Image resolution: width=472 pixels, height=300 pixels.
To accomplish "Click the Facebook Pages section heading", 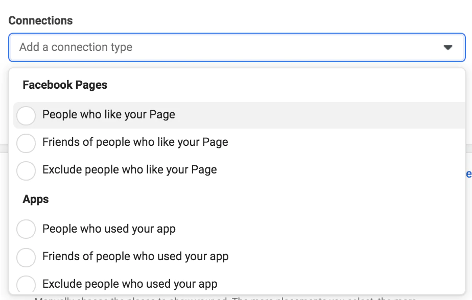I will point(65,85).
